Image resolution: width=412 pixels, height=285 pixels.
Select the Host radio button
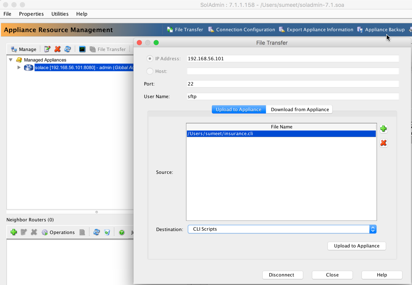click(x=149, y=71)
